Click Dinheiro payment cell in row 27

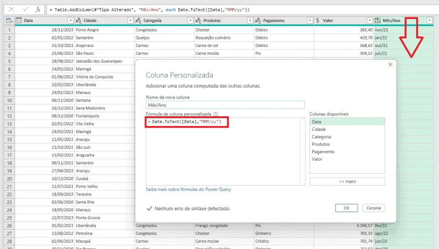tap(284, 233)
